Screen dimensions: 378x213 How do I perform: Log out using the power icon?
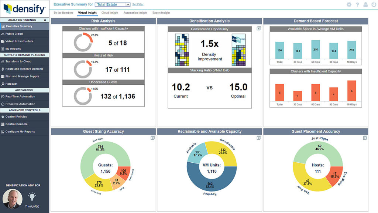pyautogui.click(x=374, y=4)
